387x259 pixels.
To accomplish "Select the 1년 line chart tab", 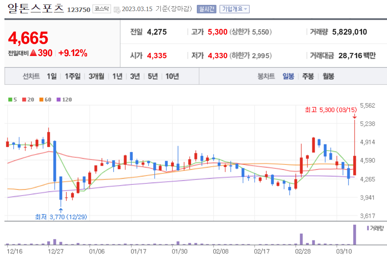I will point(117,76).
